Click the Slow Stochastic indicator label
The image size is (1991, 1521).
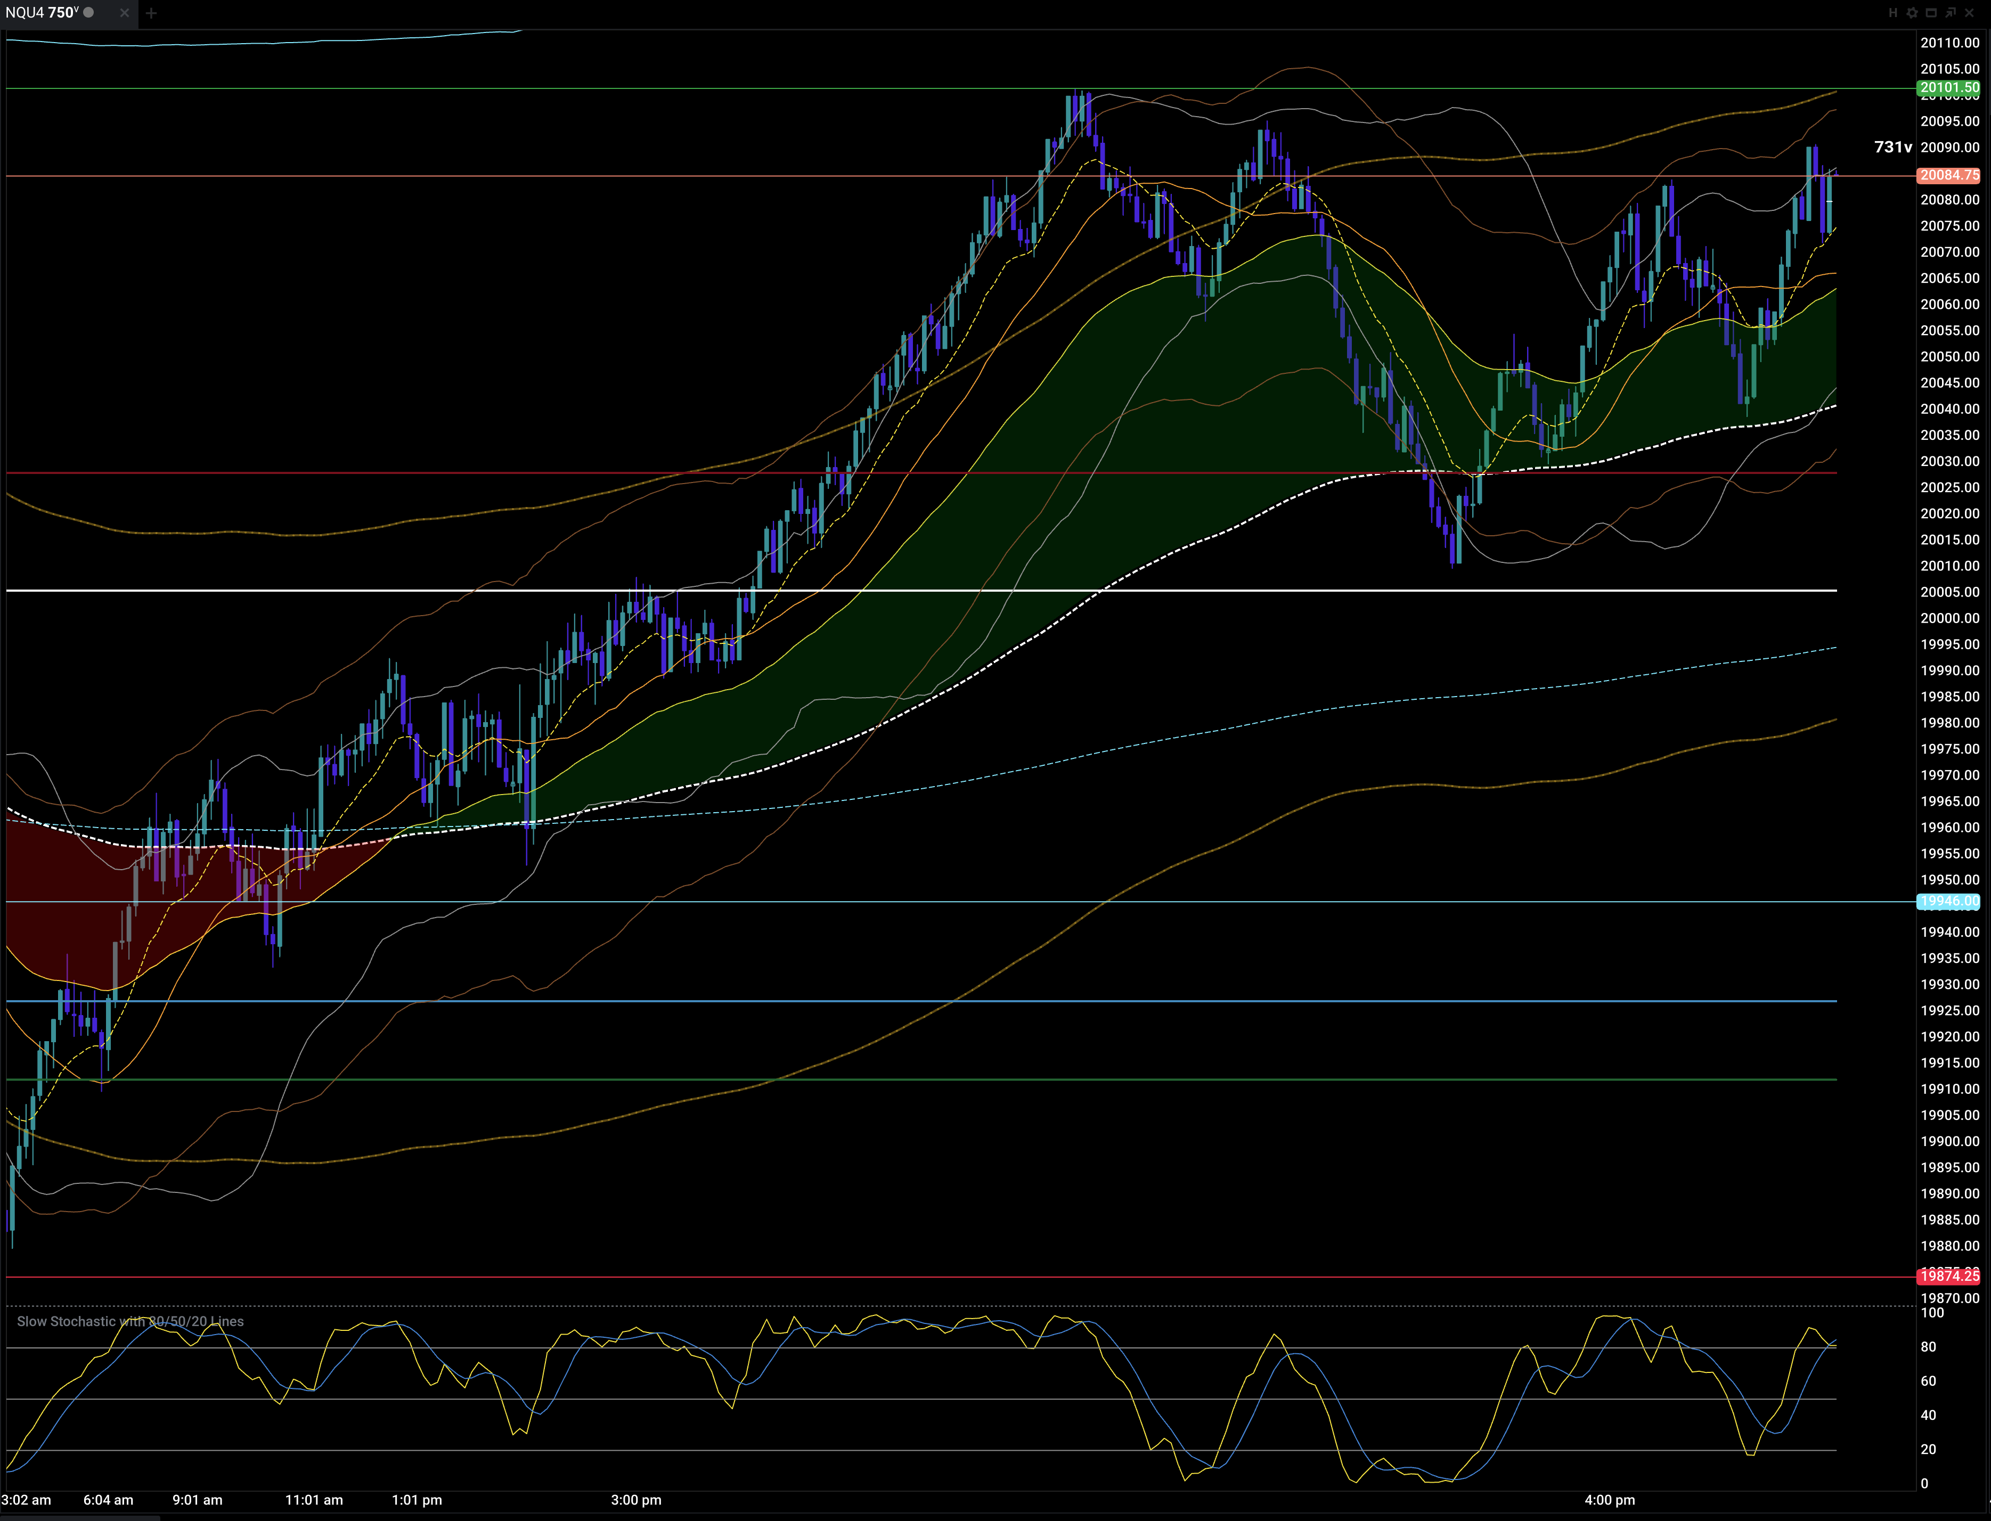point(129,1321)
